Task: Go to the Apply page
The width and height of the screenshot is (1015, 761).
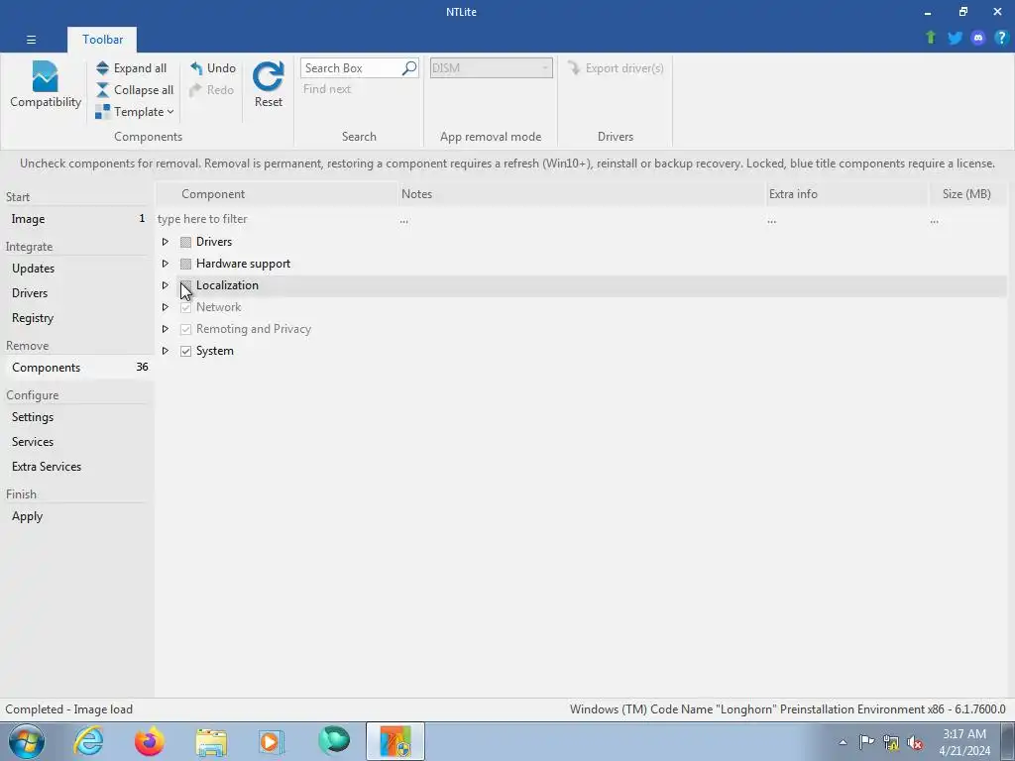Action: tap(77, 516)
